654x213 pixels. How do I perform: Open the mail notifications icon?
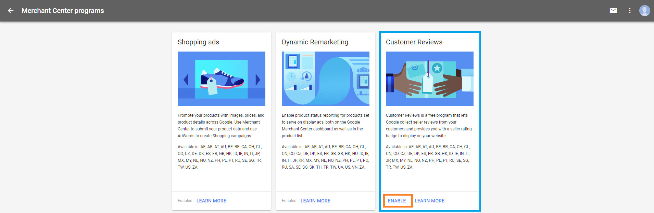(613, 11)
